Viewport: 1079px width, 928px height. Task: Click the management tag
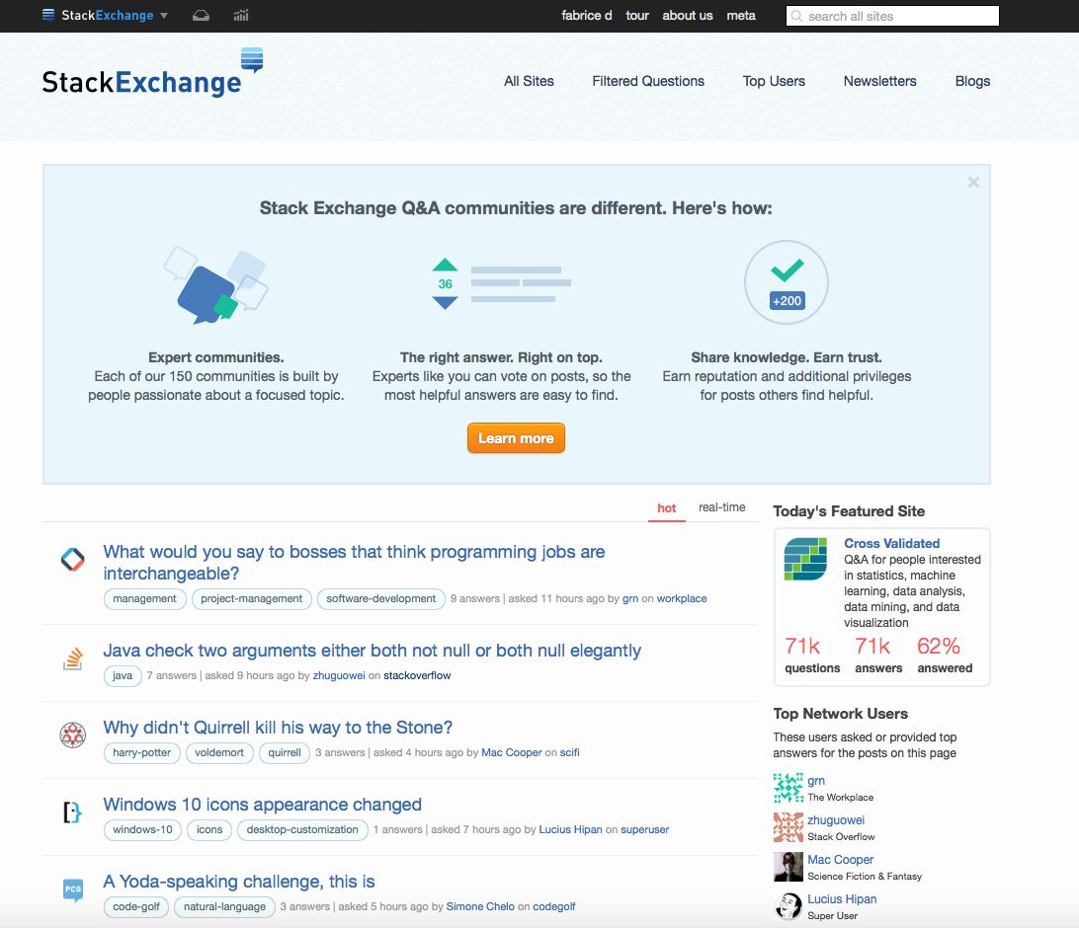tap(144, 598)
